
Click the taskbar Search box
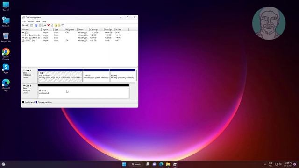[x=136, y=164]
